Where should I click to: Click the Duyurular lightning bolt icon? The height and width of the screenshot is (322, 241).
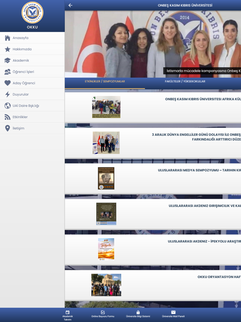[x=8, y=94]
